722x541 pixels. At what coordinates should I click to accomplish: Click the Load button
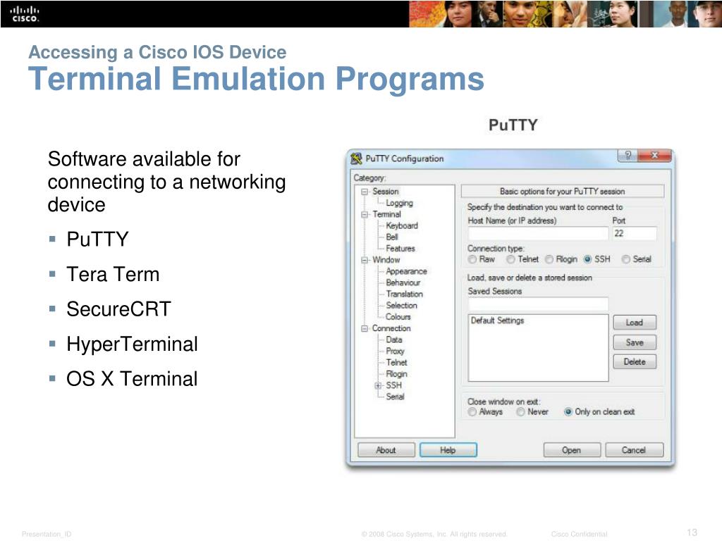(635, 323)
